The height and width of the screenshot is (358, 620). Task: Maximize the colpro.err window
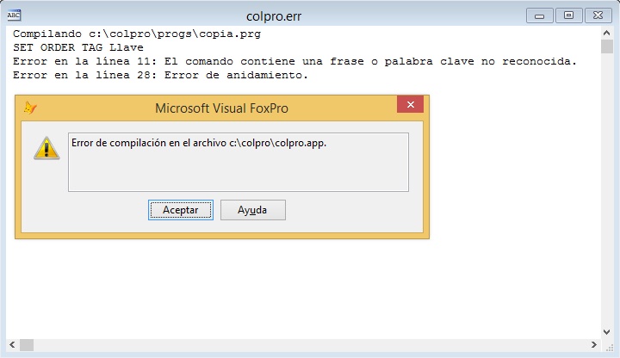pyautogui.click(x=568, y=15)
